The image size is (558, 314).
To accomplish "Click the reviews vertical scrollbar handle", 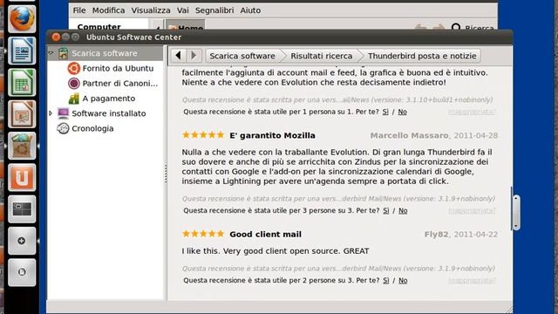I will [516, 212].
